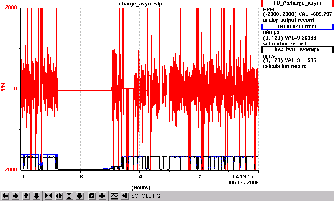Zoom in horizontally with inward-pointing triangles icon
The image size is (334, 201).
click(x=48, y=196)
